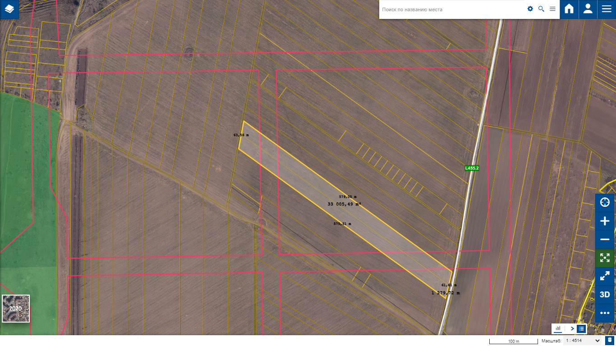Switch to 3D map view
616x346 pixels.
coord(605,295)
